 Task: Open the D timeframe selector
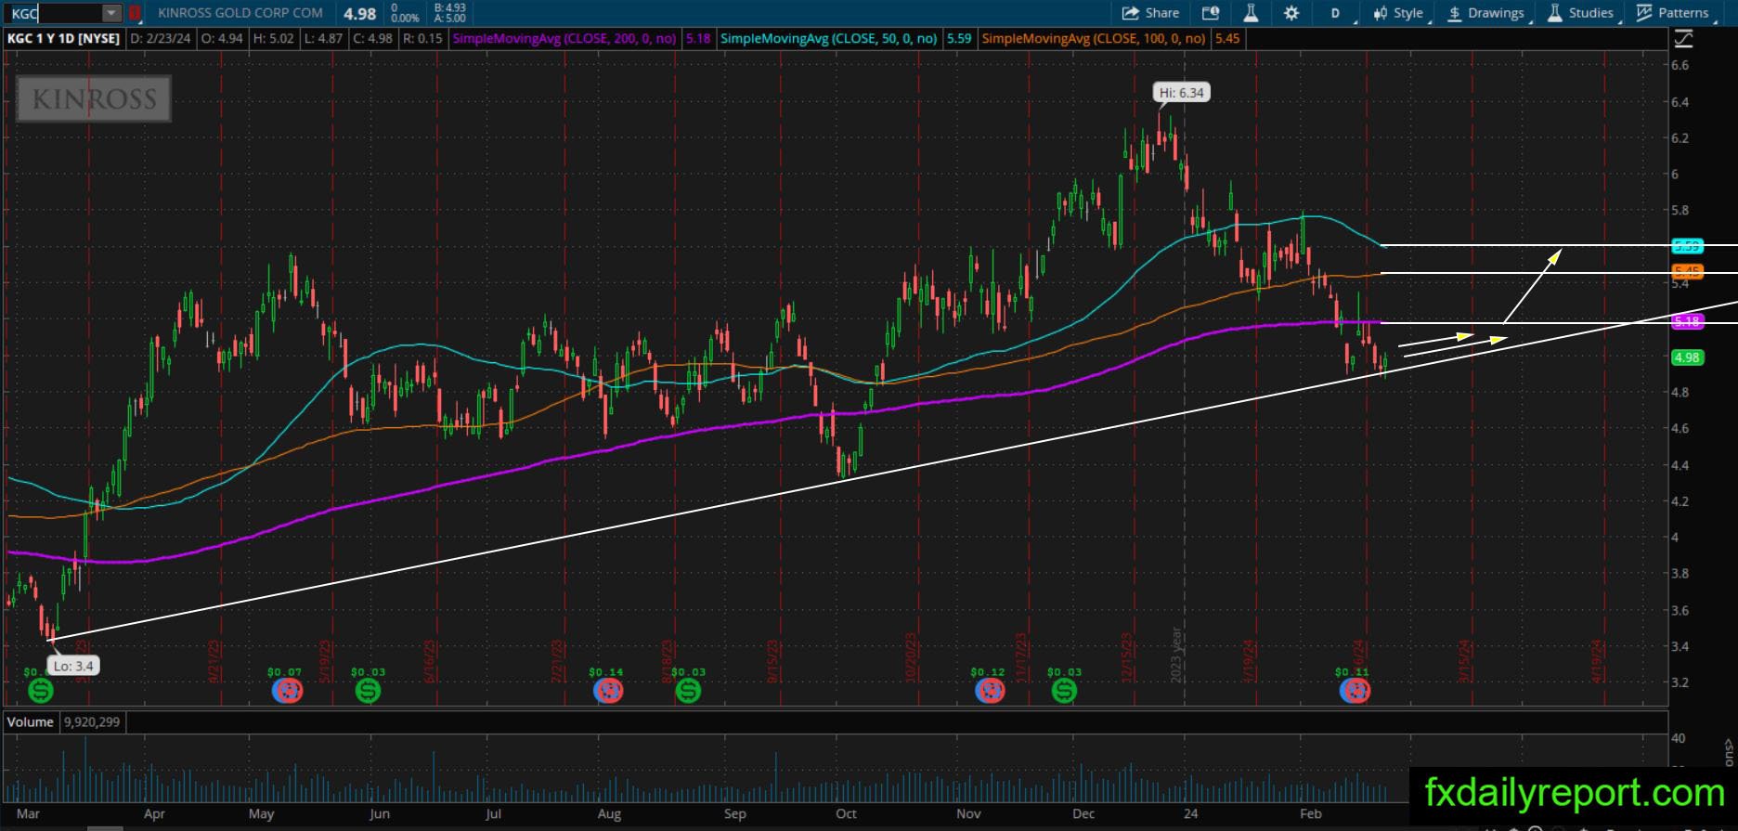pyautogui.click(x=1337, y=13)
